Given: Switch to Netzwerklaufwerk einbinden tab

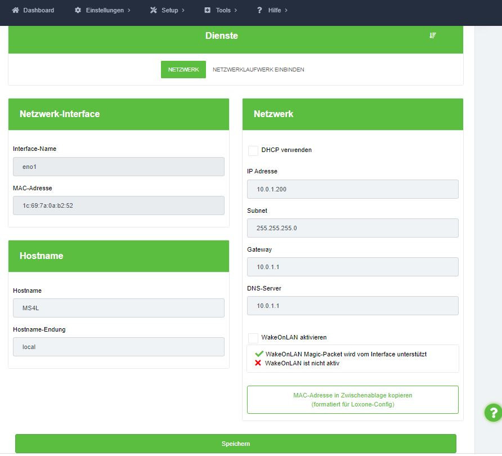Looking at the screenshot, I should pyautogui.click(x=258, y=69).
